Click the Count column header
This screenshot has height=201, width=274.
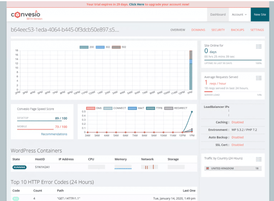pos(38,191)
